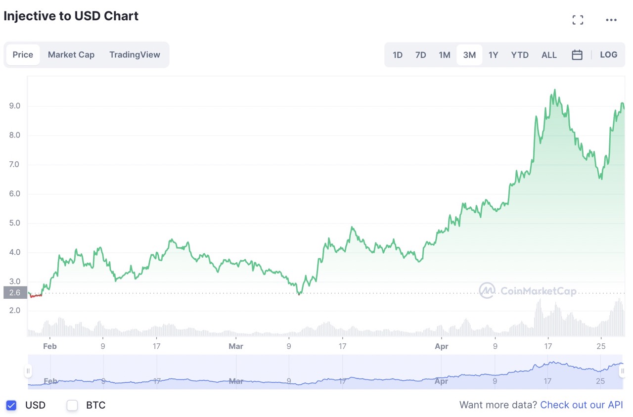633x417 pixels.
Task: Open the Check out our API link
Action: pos(582,405)
